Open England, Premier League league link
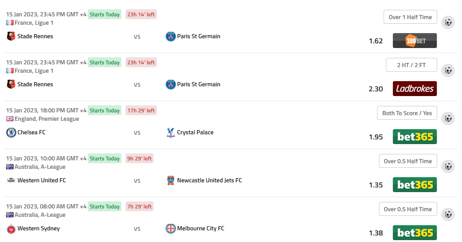 [47, 119]
